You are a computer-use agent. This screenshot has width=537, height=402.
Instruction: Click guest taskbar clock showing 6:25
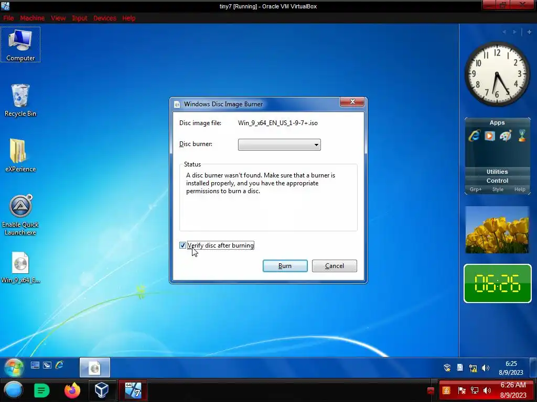pyautogui.click(x=511, y=368)
